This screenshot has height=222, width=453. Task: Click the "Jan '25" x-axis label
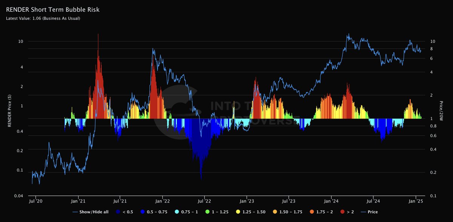pyautogui.click(x=416, y=202)
